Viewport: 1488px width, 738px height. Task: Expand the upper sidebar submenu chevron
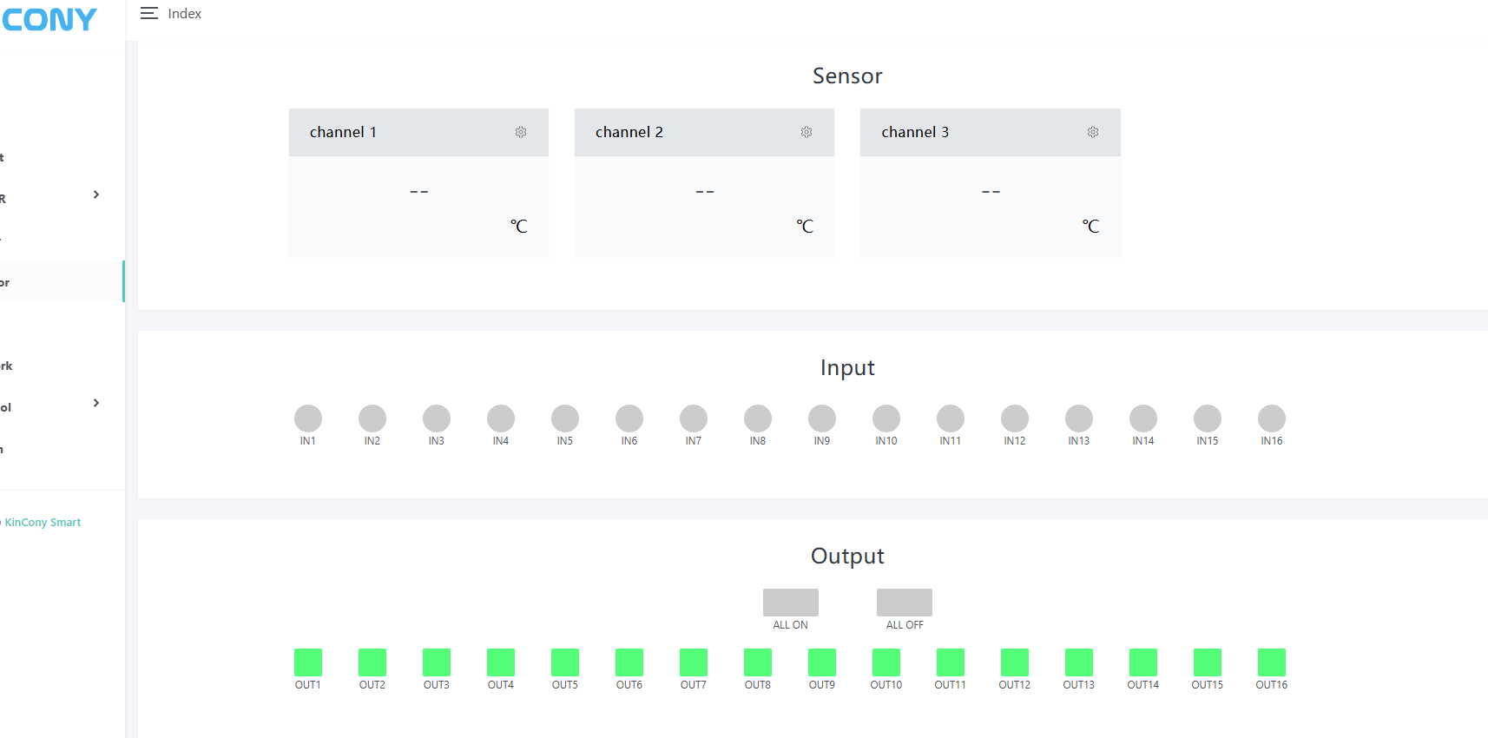(x=96, y=194)
